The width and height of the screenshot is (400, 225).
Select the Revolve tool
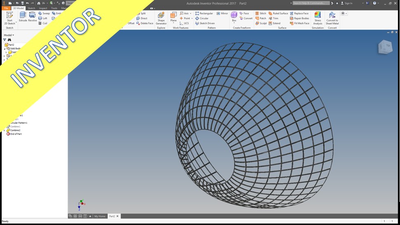coord(33,17)
